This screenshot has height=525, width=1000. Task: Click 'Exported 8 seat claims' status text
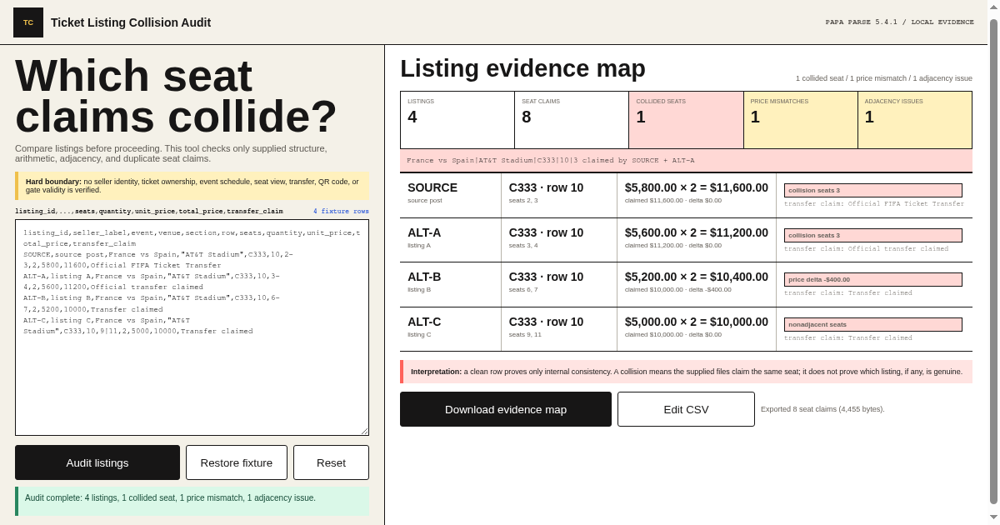tap(822, 409)
